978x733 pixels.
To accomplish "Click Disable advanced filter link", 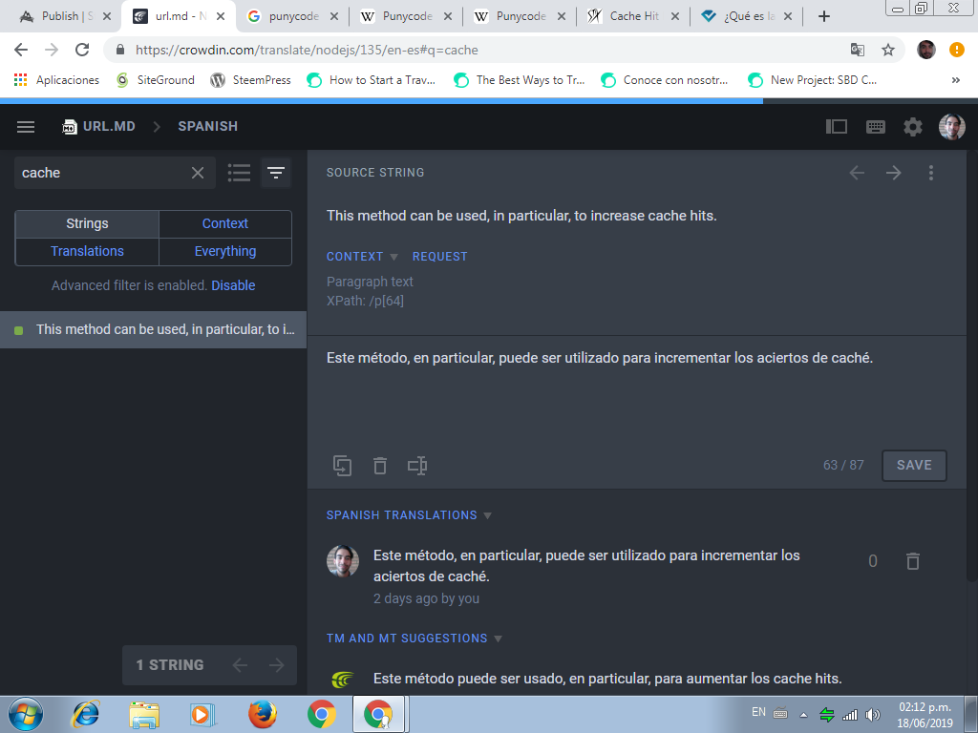I will [233, 285].
